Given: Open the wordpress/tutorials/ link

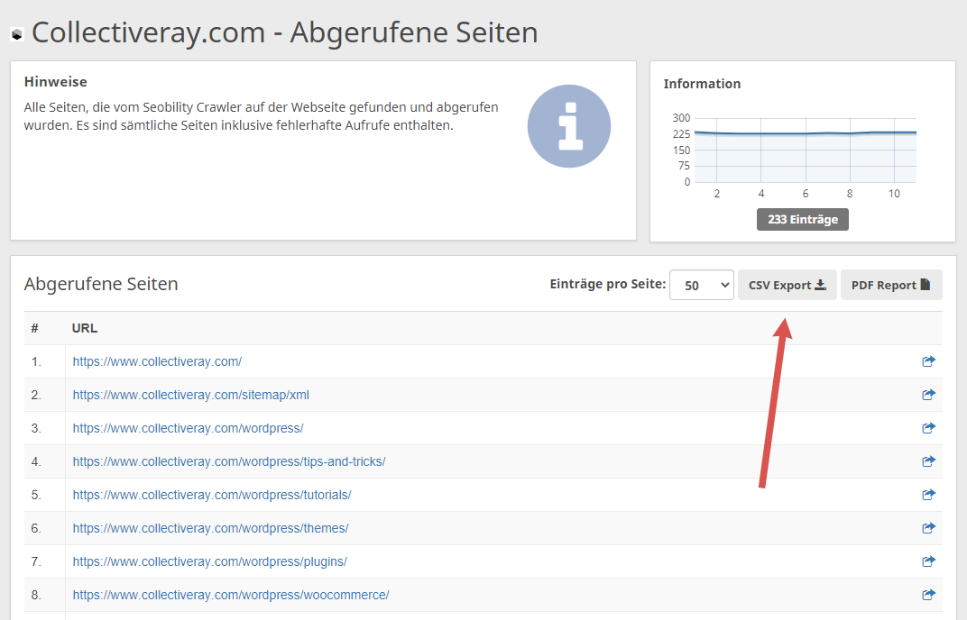Looking at the screenshot, I should click(212, 495).
